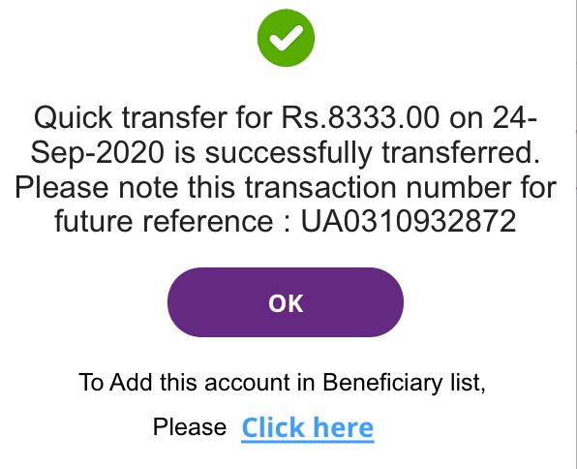Click the Please note this transaction line

pyautogui.click(x=286, y=187)
